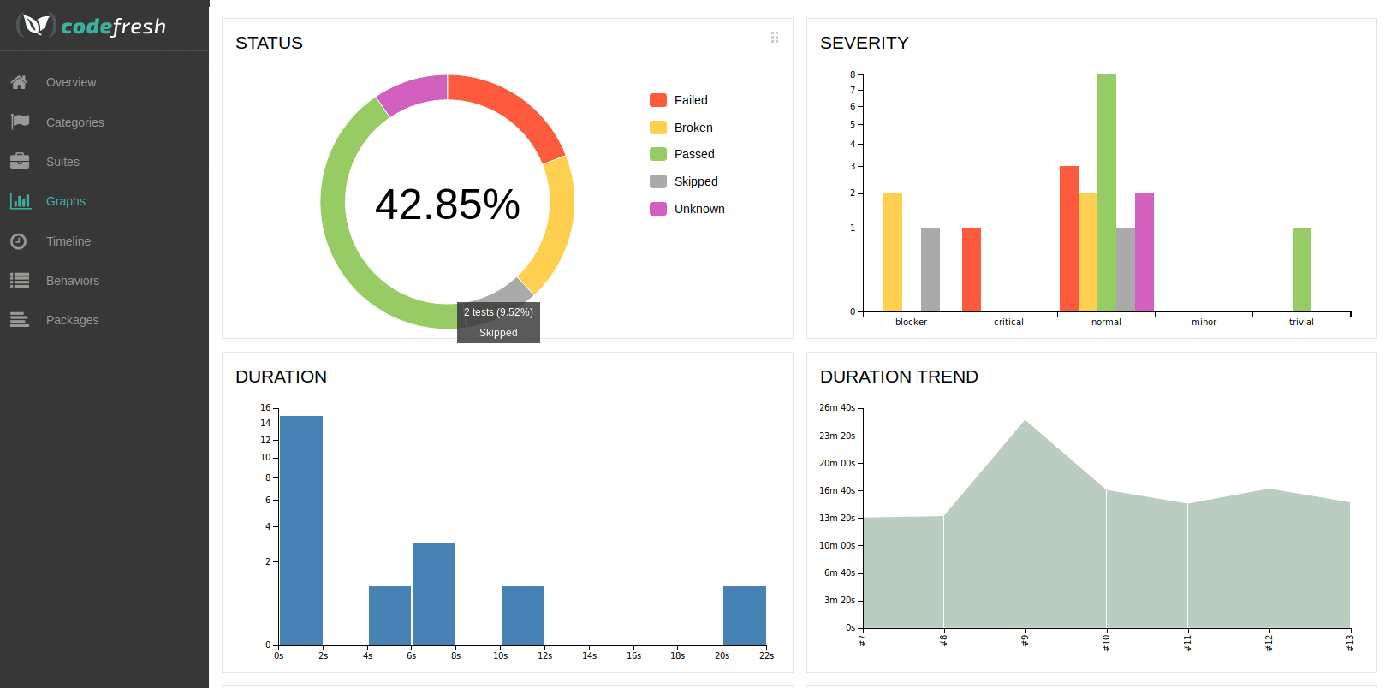Click the Categories flag icon
The height and width of the screenshot is (688, 1391).
click(20, 122)
